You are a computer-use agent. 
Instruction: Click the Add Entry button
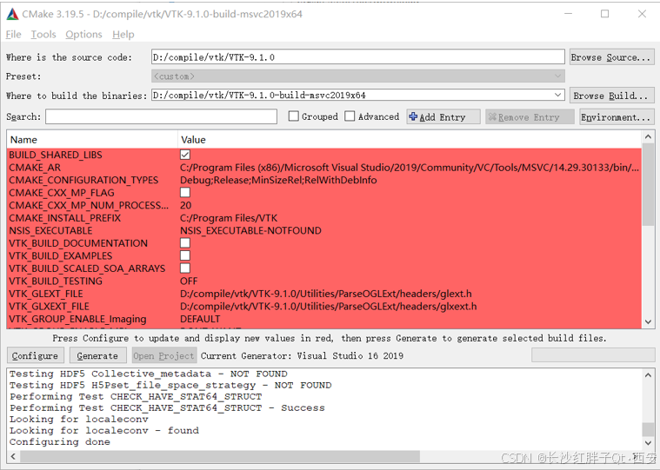443,117
